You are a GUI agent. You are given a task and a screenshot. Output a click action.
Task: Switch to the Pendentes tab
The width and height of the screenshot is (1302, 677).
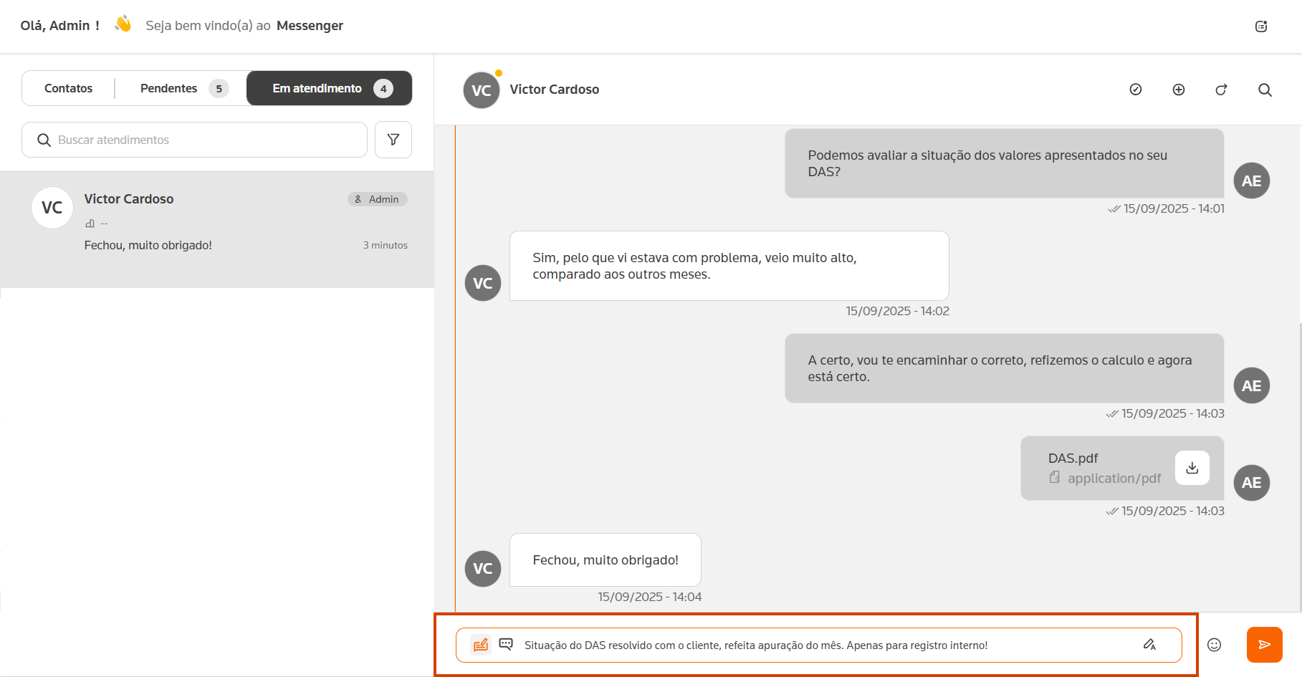(169, 88)
